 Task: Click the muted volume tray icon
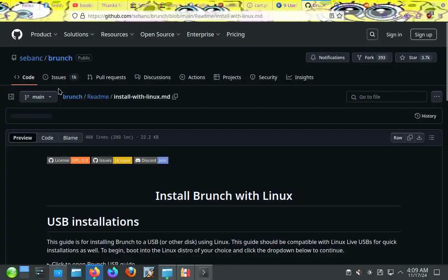pyautogui.click(x=359, y=272)
